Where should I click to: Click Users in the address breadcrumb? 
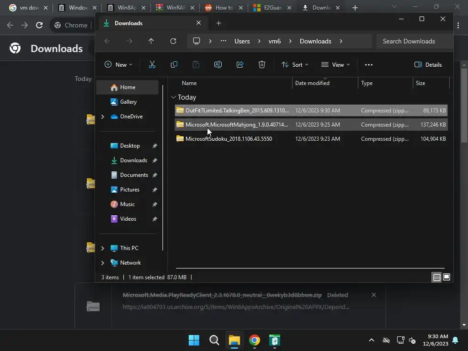tap(242, 41)
